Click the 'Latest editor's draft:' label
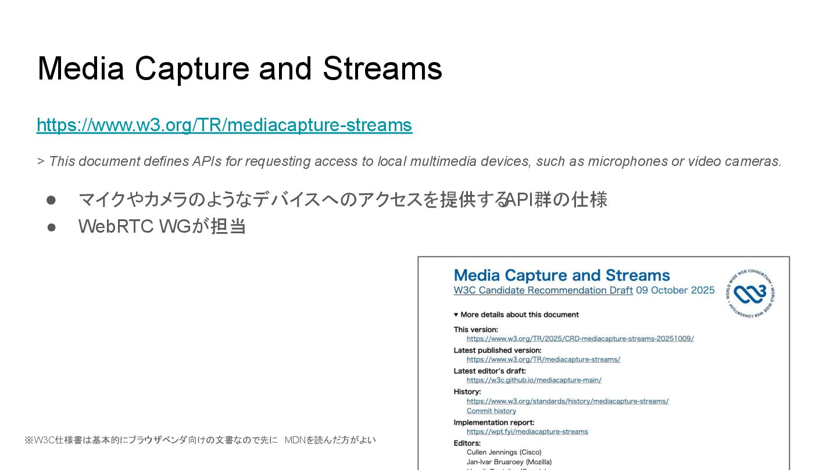 pyautogui.click(x=490, y=371)
